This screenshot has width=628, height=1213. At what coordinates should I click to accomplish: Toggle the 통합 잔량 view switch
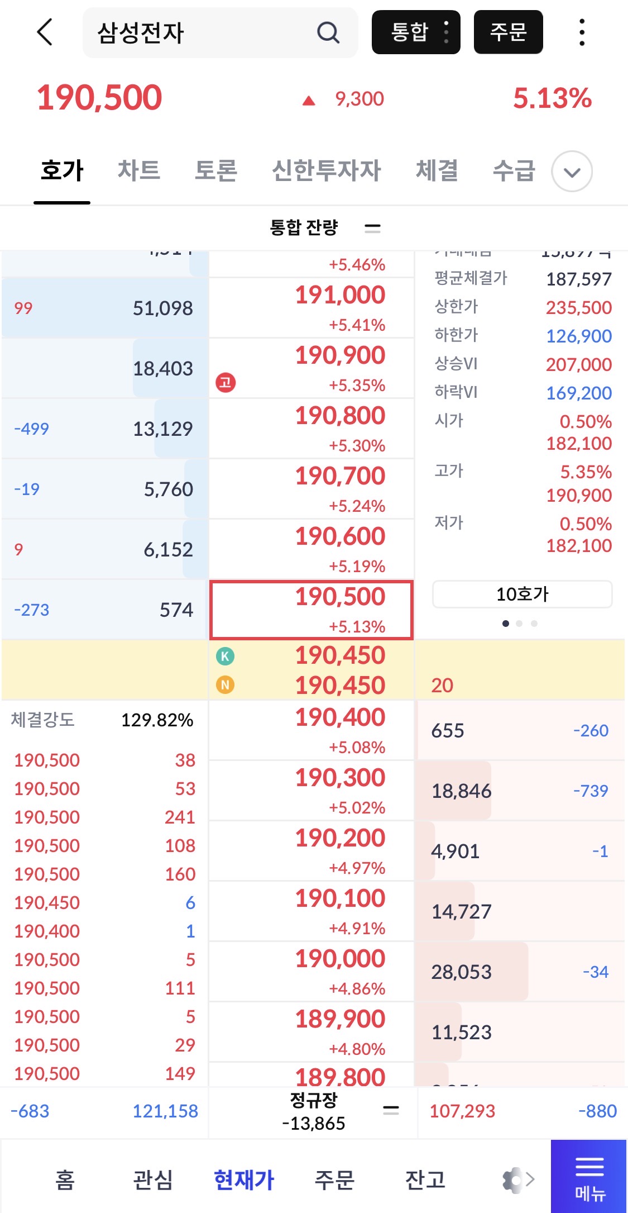pyautogui.click(x=372, y=227)
